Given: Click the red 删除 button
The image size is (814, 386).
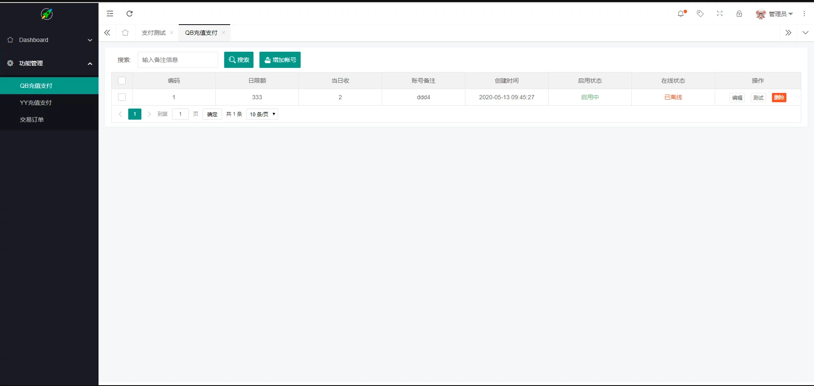Looking at the screenshot, I should click(779, 98).
